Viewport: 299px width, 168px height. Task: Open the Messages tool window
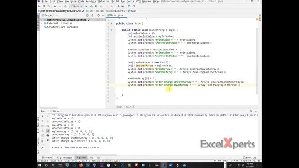click(x=65, y=158)
